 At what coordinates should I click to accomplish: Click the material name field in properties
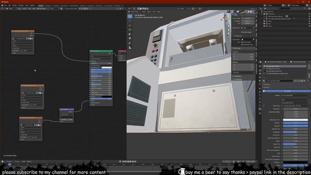279,81
